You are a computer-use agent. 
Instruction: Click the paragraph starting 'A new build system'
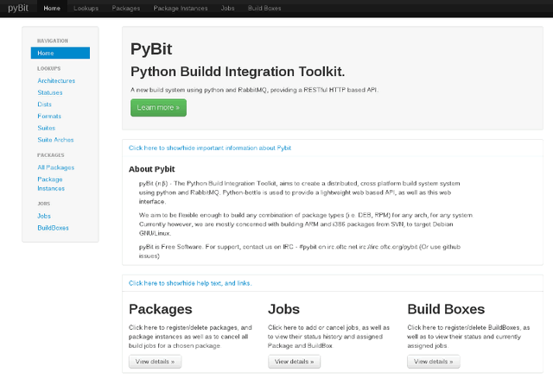click(x=254, y=90)
